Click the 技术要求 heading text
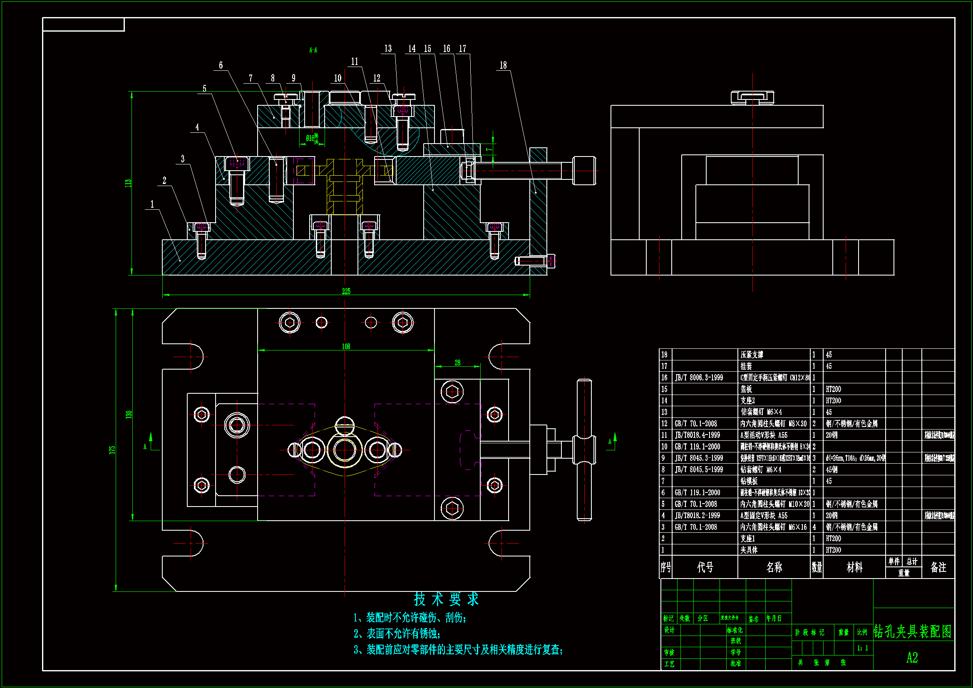The width and height of the screenshot is (973, 688). 446,599
